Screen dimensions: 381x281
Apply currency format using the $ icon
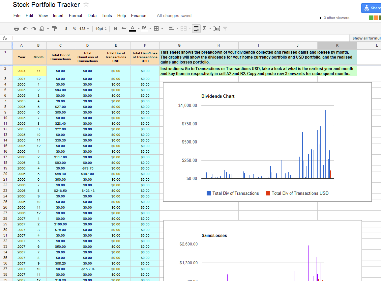[66, 28]
